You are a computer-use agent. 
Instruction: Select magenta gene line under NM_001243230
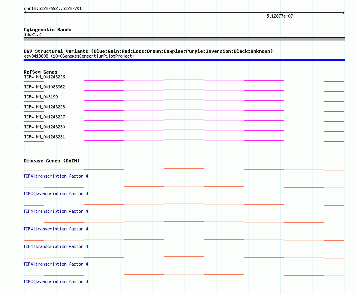[184, 130]
